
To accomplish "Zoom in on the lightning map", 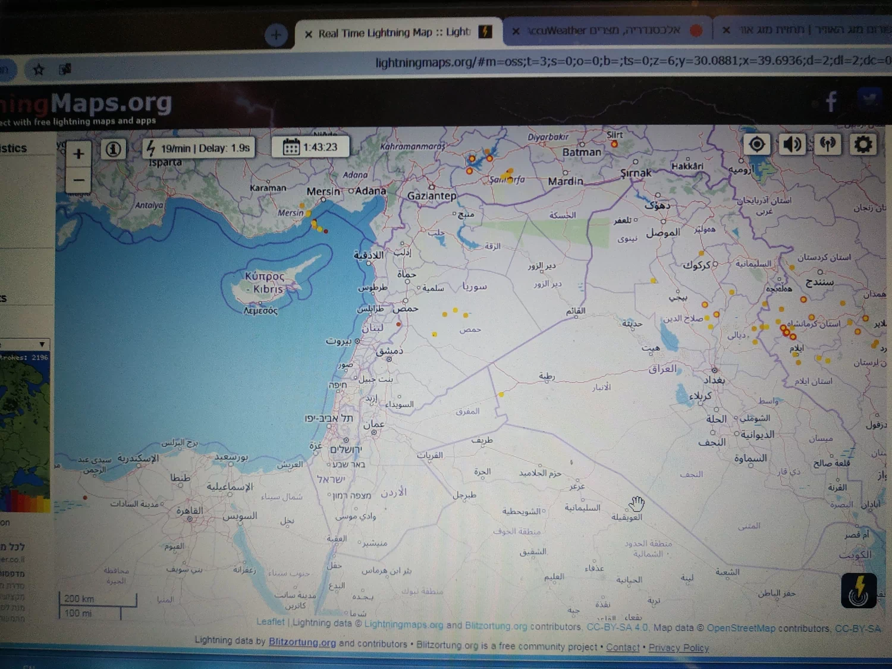I will click(x=78, y=154).
